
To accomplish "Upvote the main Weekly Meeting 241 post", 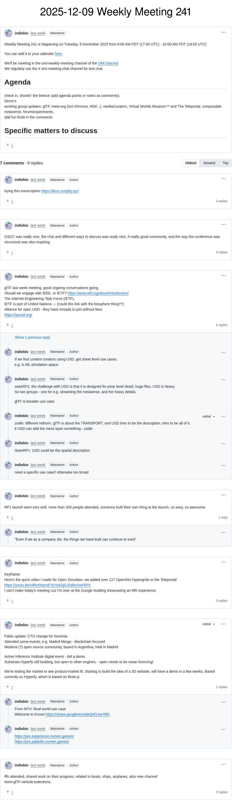I will click(10, 145).
